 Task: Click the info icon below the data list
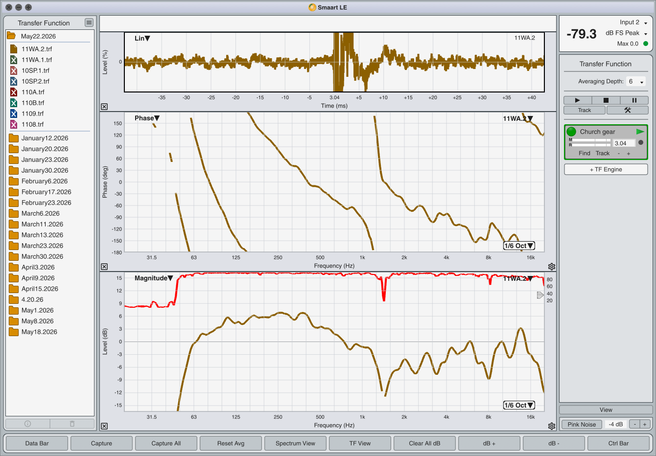[27, 424]
